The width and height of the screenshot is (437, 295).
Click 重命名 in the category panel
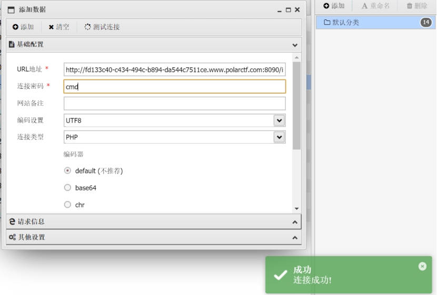pos(375,6)
